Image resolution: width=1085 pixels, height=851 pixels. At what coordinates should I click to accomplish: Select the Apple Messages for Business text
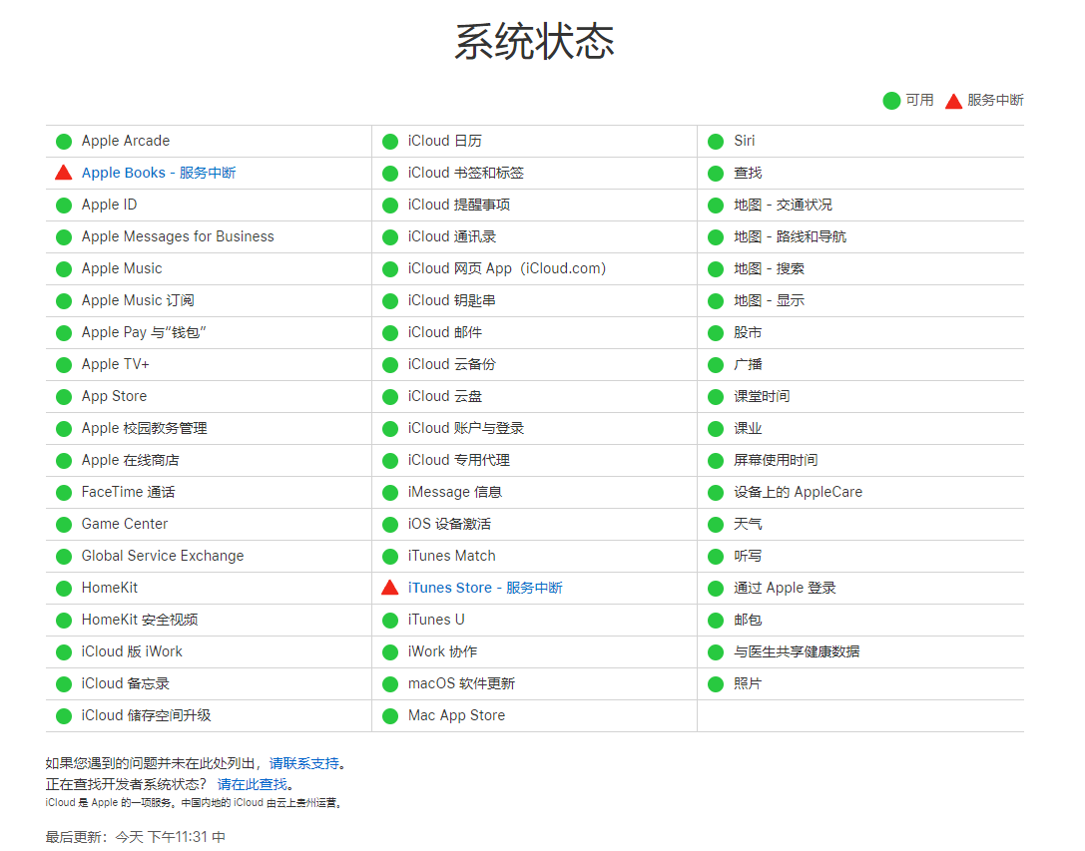[x=178, y=236]
